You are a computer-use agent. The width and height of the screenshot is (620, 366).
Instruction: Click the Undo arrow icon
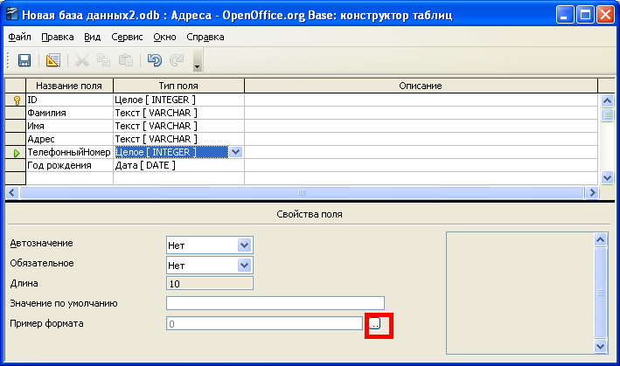coord(155,60)
